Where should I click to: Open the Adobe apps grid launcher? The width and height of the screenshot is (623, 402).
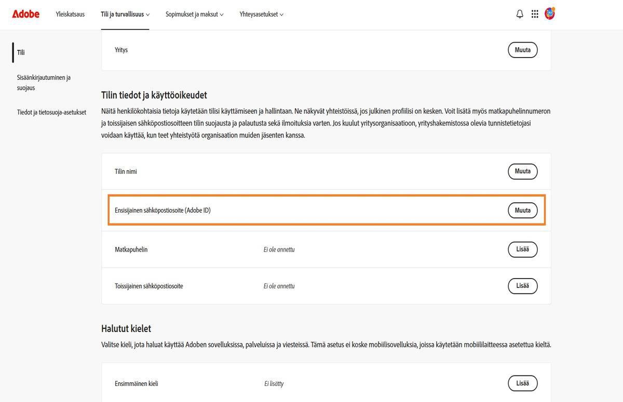click(x=534, y=13)
